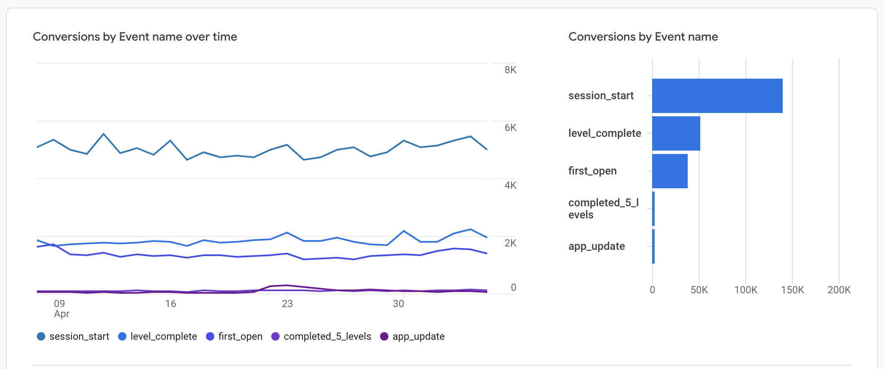Click the 6K y-axis label

511,128
